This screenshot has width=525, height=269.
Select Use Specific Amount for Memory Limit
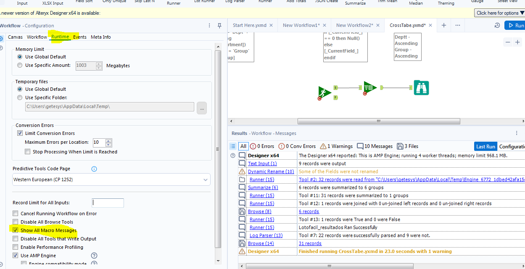[x=19, y=66]
